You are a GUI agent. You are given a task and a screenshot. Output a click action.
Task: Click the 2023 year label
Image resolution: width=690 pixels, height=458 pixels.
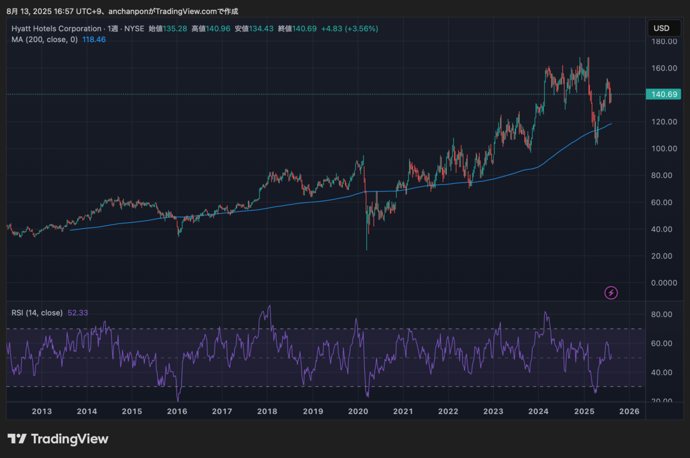(493, 411)
